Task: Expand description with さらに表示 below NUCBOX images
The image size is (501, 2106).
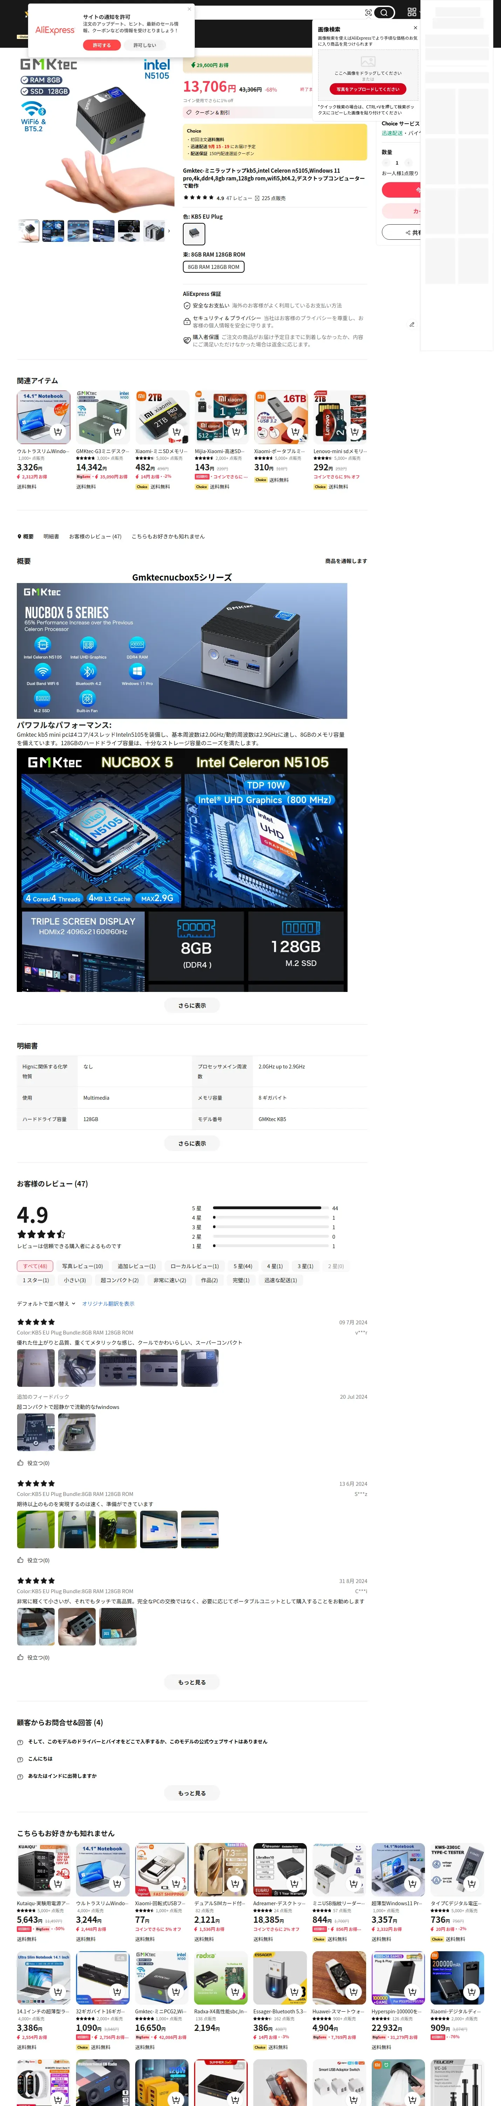Action: tap(192, 1006)
